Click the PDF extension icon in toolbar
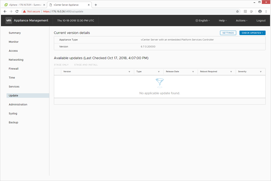 245,11
